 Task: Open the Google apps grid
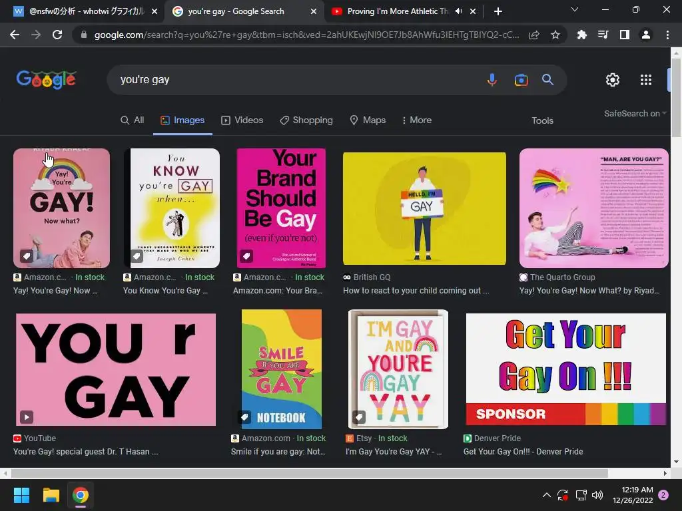point(646,80)
